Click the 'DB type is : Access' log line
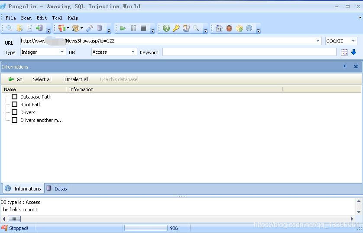The width and height of the screenshot is (363, 233). [x=20, y=202]
